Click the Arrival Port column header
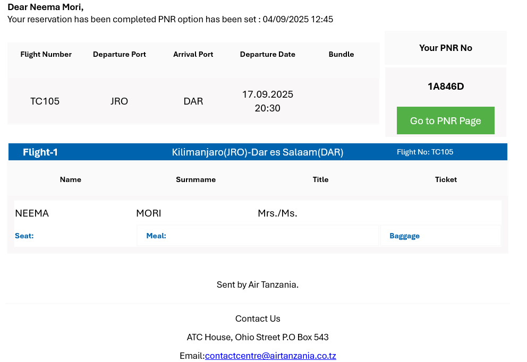Viewport: 527px width, 362px height. (193, 54)
